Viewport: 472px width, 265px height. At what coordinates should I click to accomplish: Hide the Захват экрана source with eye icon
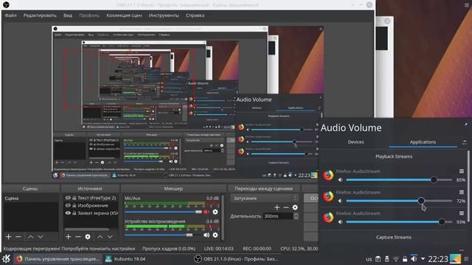pos(68,213)
